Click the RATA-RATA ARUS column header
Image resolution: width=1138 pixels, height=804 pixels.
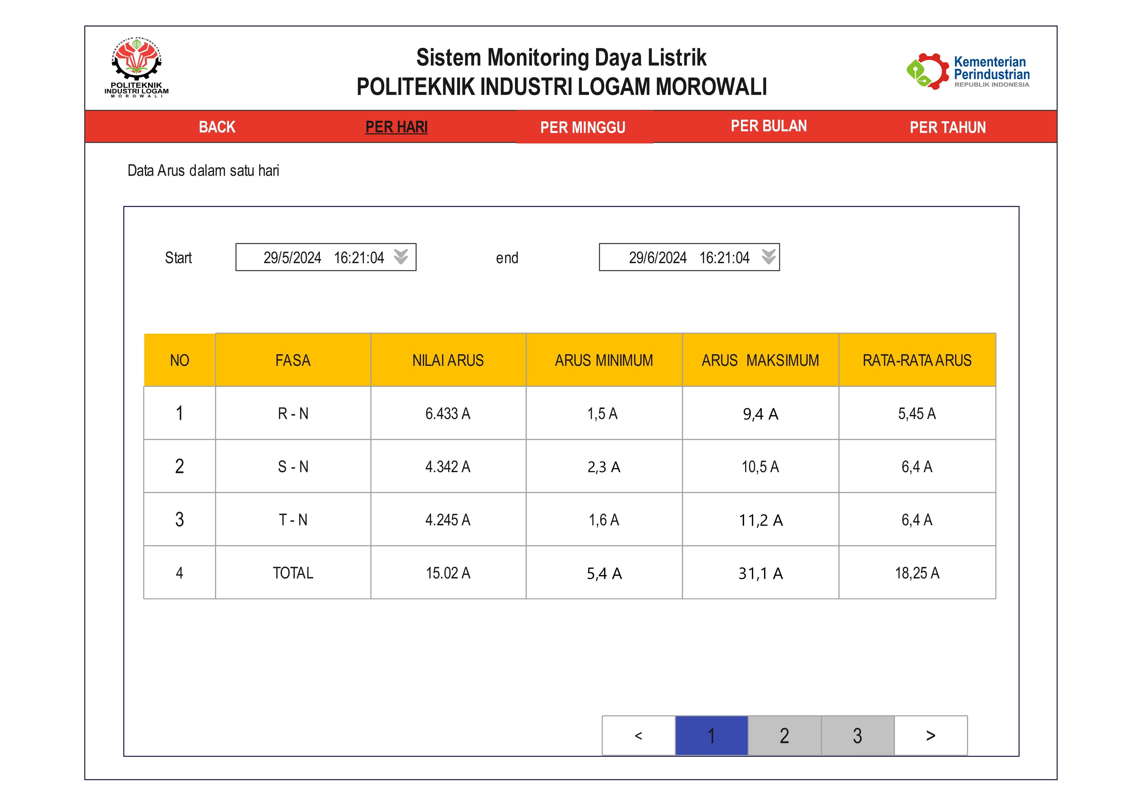click(x=917, y=360)
